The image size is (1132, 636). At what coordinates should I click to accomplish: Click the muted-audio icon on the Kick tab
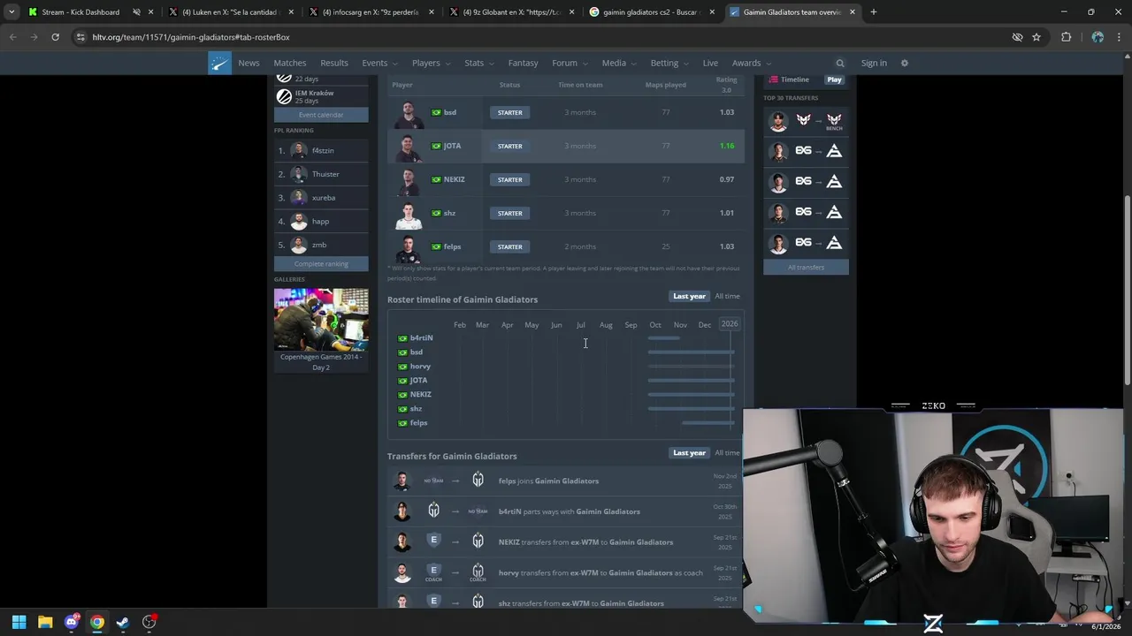pos(136,12)
